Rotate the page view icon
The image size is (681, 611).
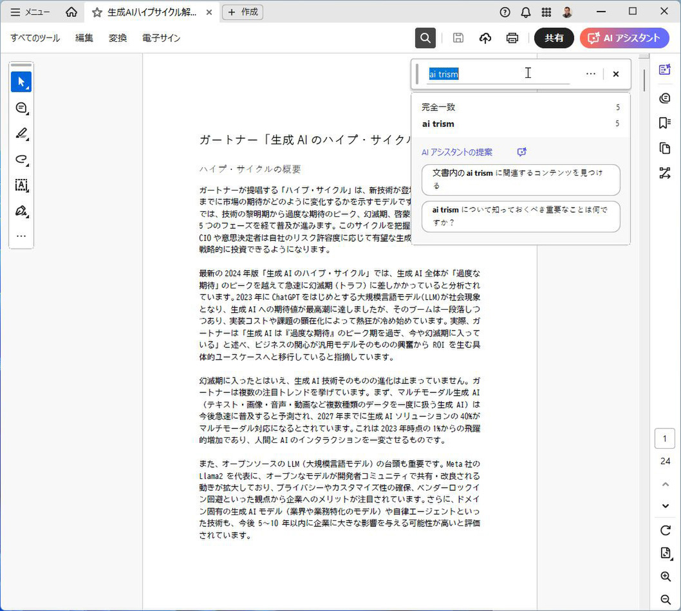pyautogui.click(x=666, y=531)
